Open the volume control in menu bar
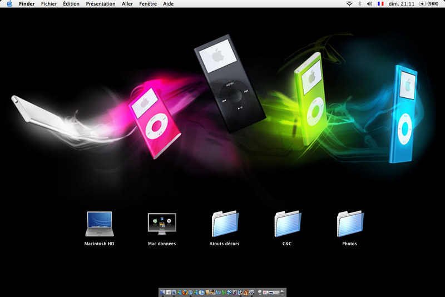The height and width of the screenshot is (297, 445). pyautogui.click(x=369, y=4)
